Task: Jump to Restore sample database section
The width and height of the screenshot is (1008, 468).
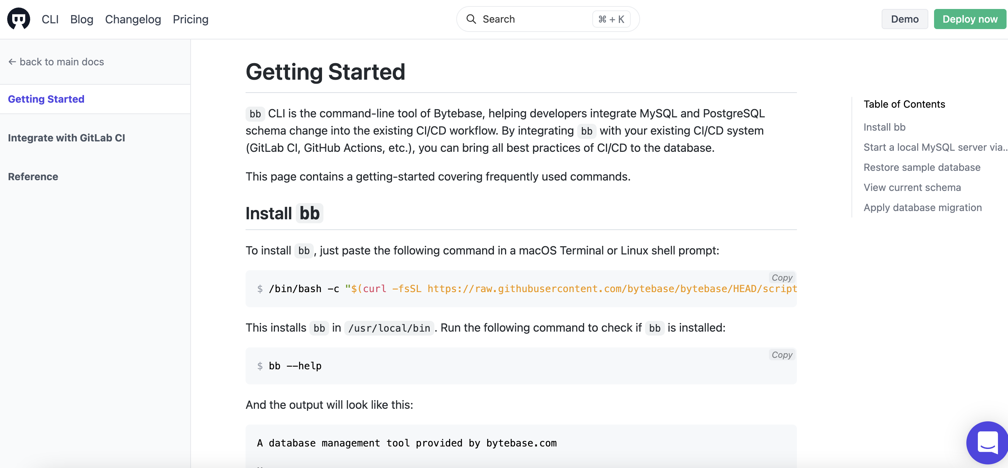Action: click(x=922, y=167)
